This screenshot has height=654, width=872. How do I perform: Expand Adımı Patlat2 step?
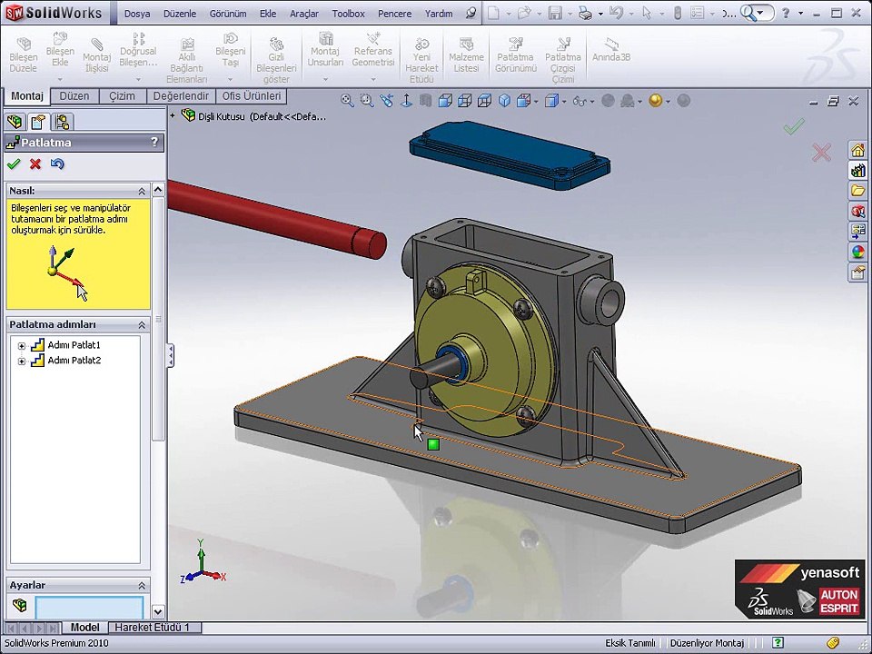pos(21,361)
